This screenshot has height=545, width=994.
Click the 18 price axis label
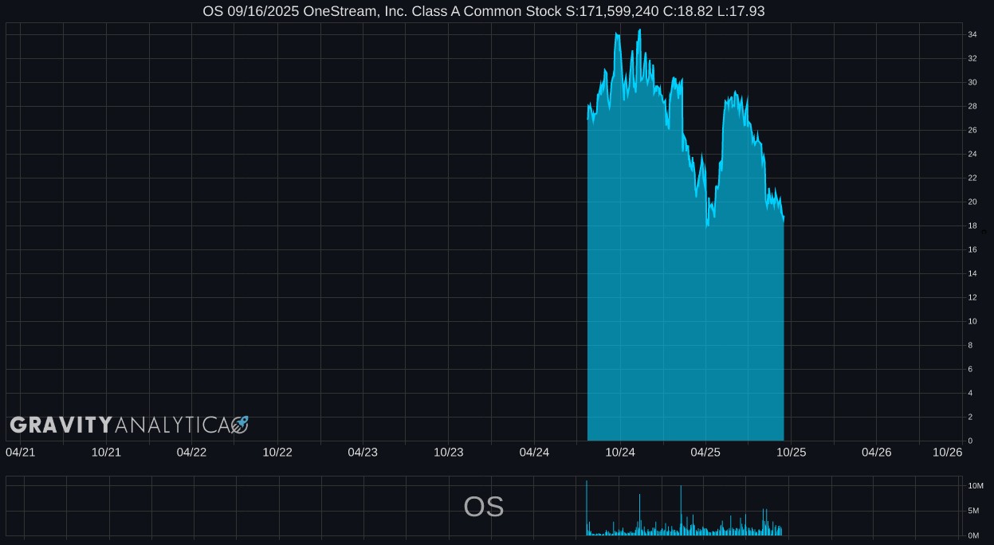[x=972, y=225]
